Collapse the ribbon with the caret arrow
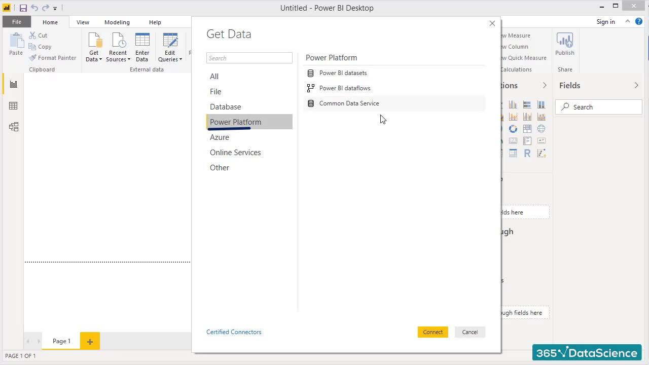This screenshot has height=365, width=649. coord(628,21)
